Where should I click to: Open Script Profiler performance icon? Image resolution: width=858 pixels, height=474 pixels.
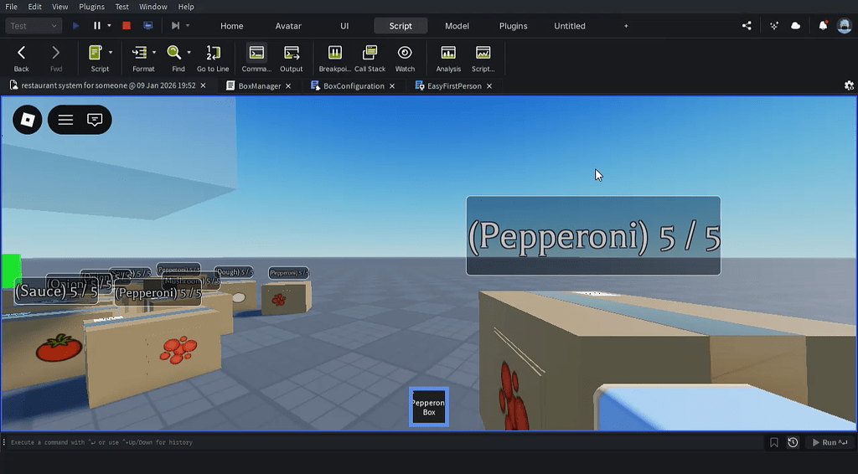483,58
